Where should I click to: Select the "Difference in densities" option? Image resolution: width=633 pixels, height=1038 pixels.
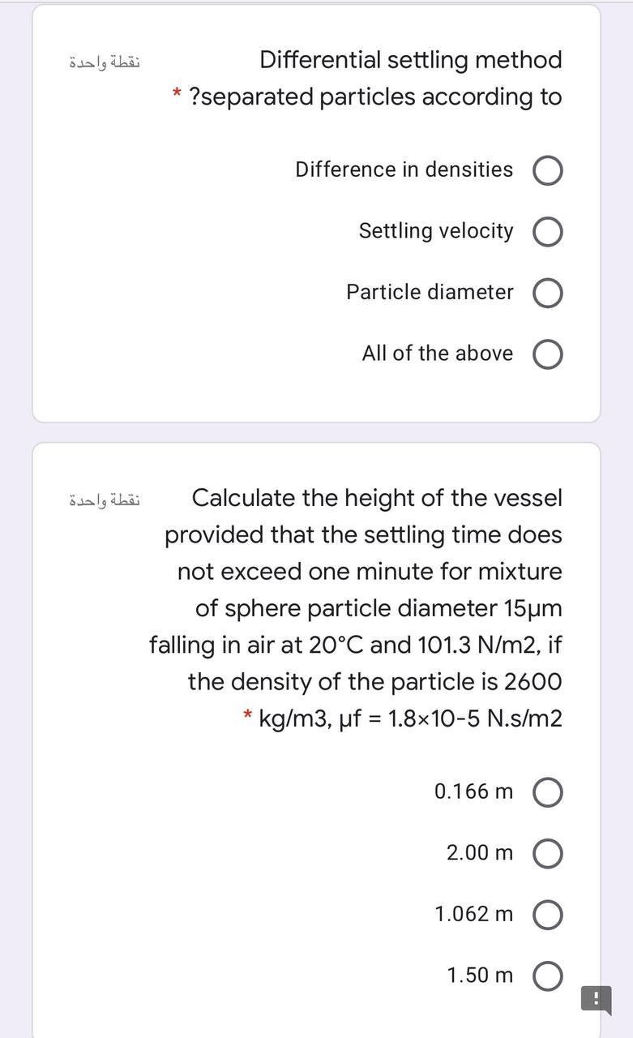coord(547,169)
